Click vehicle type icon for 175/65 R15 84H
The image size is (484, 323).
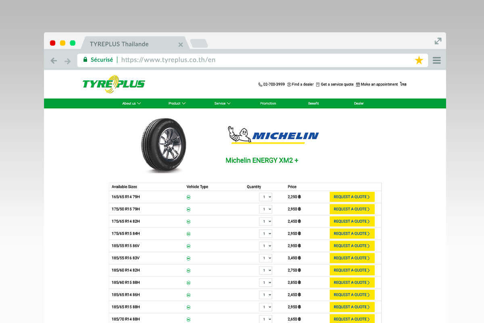pos(188,234)
